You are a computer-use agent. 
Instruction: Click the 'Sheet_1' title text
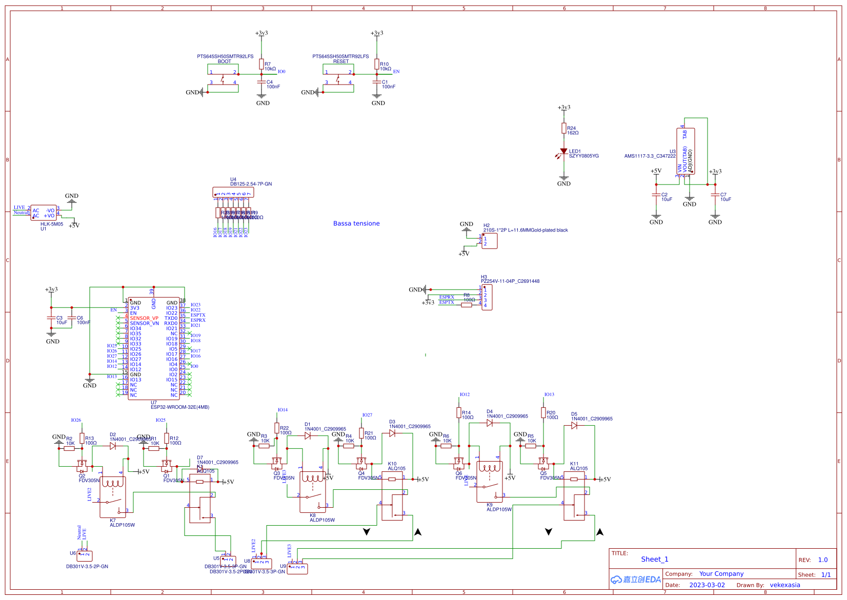(x=655, y=560)
